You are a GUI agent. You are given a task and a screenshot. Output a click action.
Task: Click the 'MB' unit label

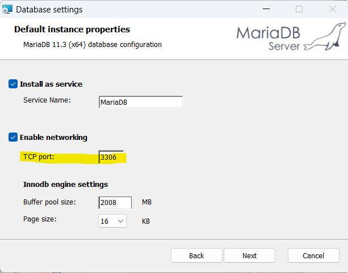(146, 202)
